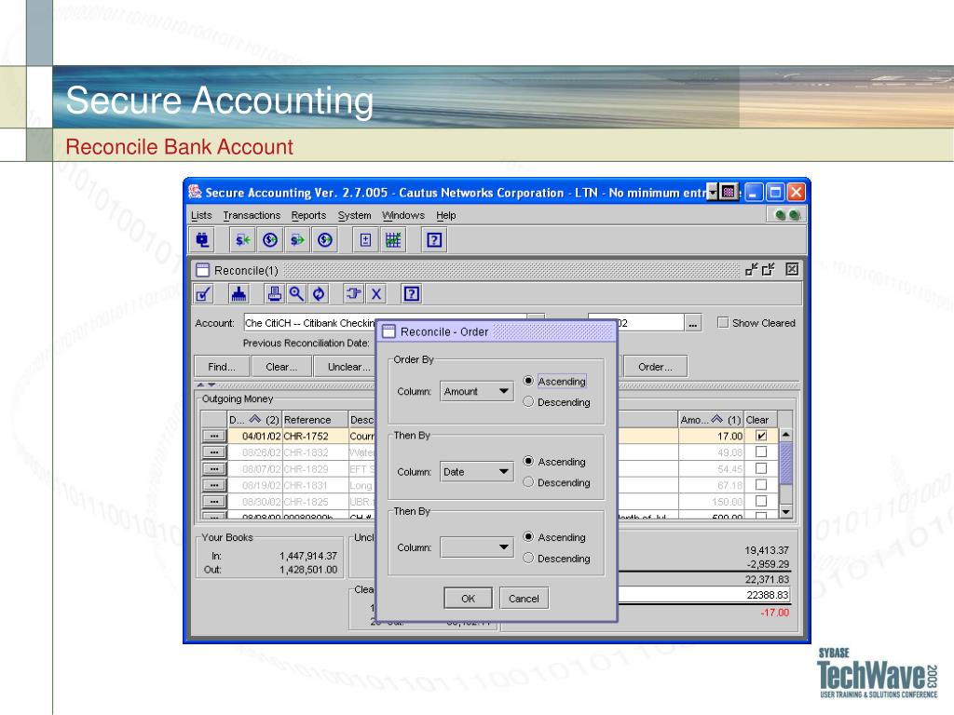Open the Lists menu

(x=201, y=215)
